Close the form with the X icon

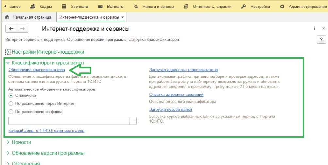tap(323, 29)
